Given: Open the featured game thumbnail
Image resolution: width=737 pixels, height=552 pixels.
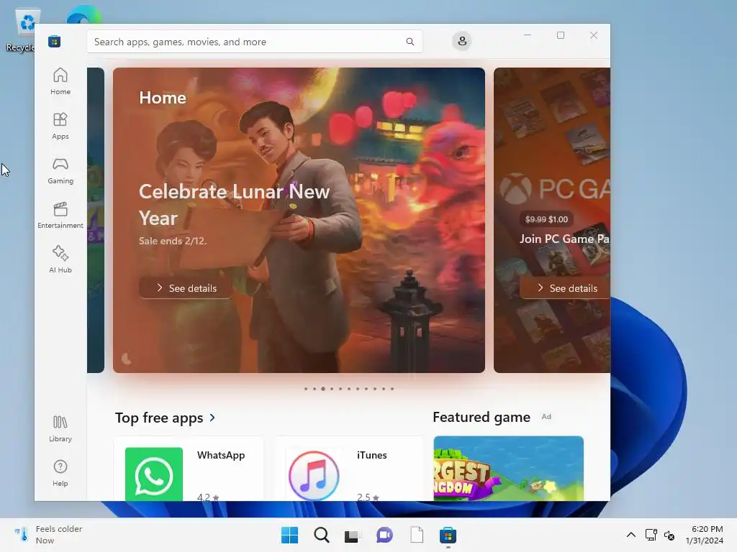Looking at the screenshot, I should (509, 469).
